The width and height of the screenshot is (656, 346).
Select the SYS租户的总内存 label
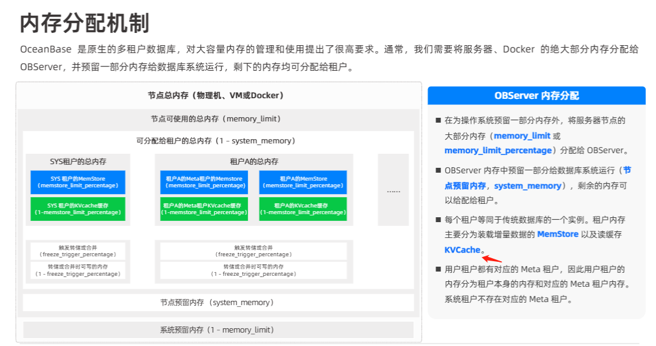78,161
